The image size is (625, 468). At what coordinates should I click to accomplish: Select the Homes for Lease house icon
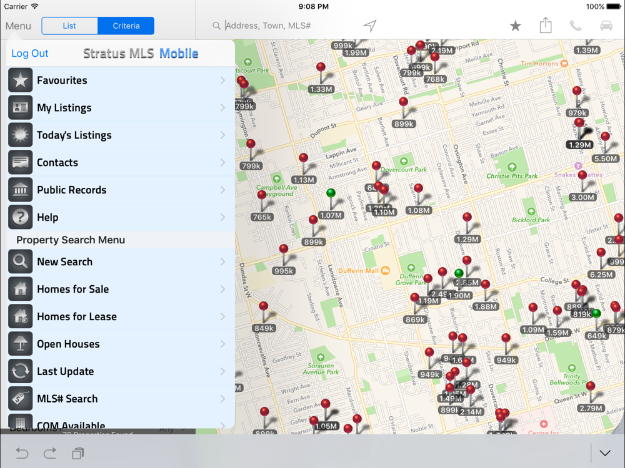21,317
